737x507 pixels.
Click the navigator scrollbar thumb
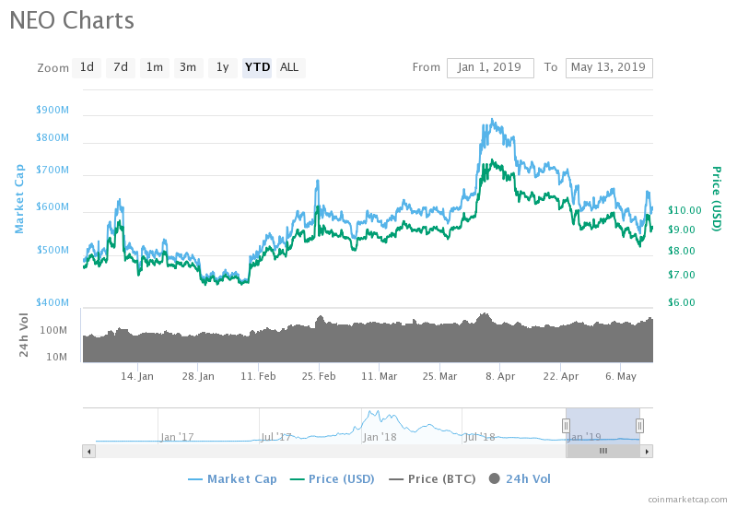pyautogui.click(x=603, y=451)
